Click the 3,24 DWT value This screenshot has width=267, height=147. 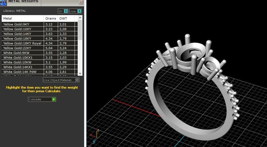[x=63, y=48]
